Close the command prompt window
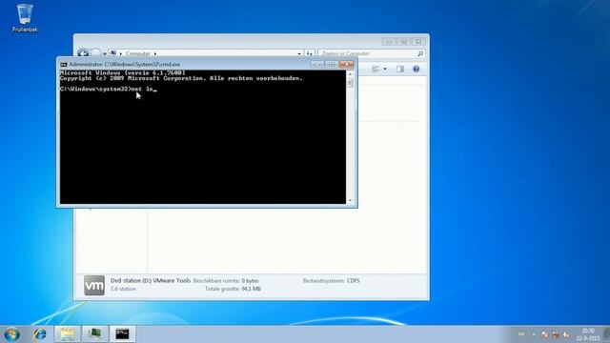 point(346,65)
